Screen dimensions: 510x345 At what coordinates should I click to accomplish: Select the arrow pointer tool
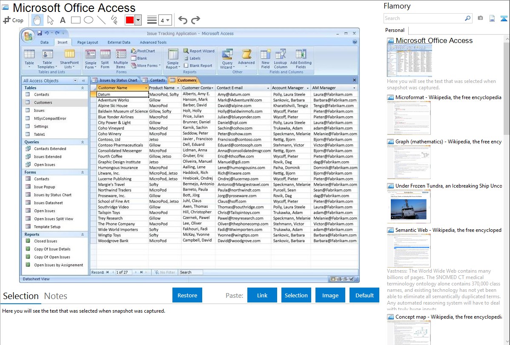click(x=50, y=20)
